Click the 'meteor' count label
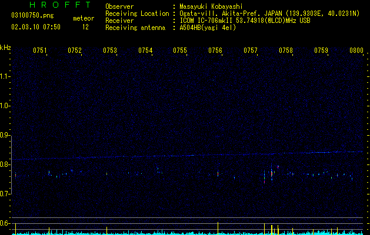Viewport: 370px width, 235px height. [x=84, y=18]
